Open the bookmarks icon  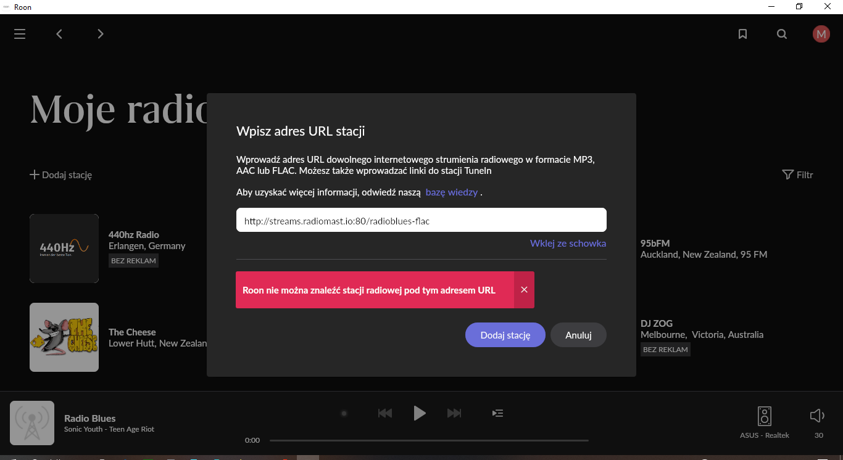[743, 34]
